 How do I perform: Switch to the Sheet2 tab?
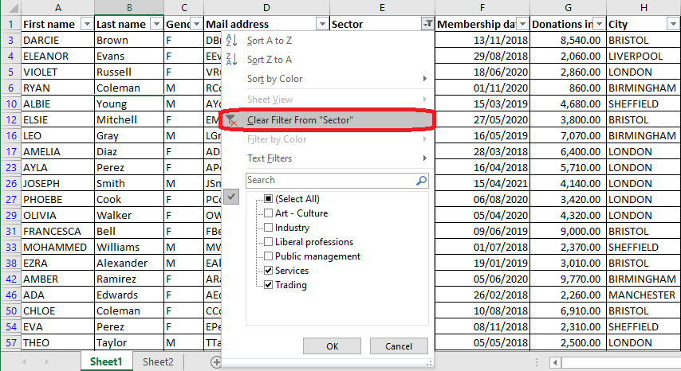tap(158, 361)
